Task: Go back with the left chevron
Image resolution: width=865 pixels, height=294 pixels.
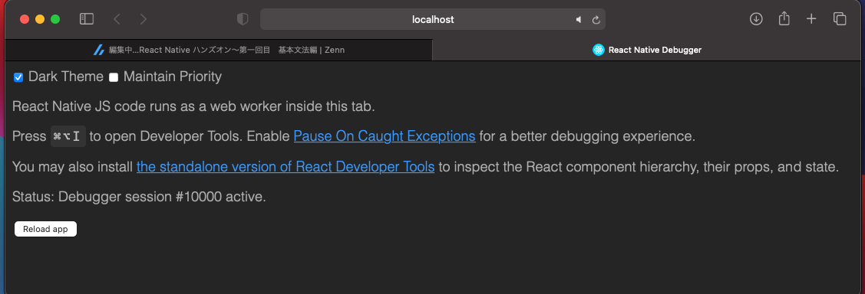Action: (x=117, y=19)
